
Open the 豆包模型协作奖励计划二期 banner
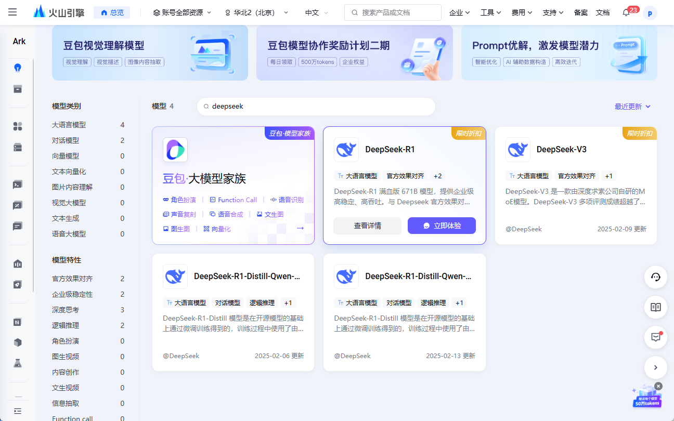pyautogui.click(x=355, y=53)
